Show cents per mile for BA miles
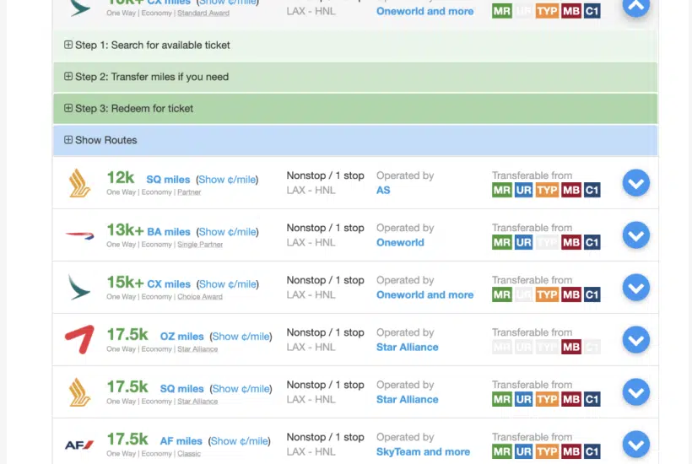Image resolution: width=692 pixels, height=464 pixels. coord(227,232)
